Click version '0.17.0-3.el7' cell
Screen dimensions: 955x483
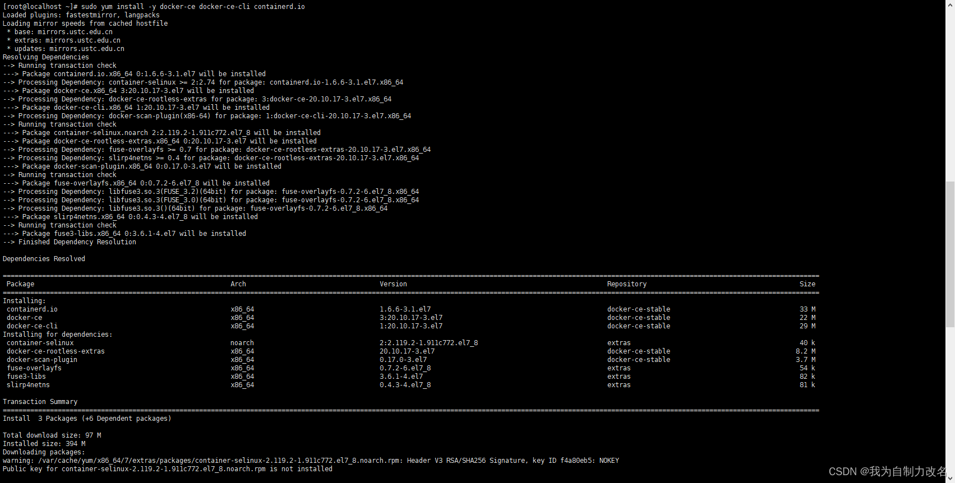pyautogui.click(x=403, y=360)
